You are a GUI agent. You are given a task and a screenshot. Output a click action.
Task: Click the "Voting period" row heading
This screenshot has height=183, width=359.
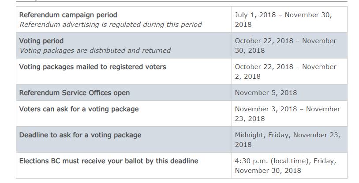pyautogui.click(x=41, y=41)
